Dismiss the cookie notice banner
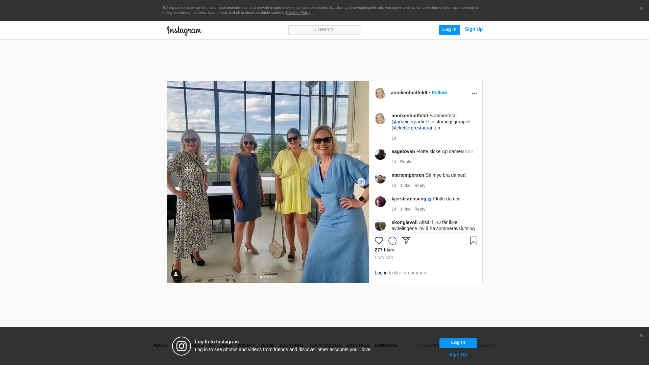This screenshot has height=365, width=649. (641, 9)
